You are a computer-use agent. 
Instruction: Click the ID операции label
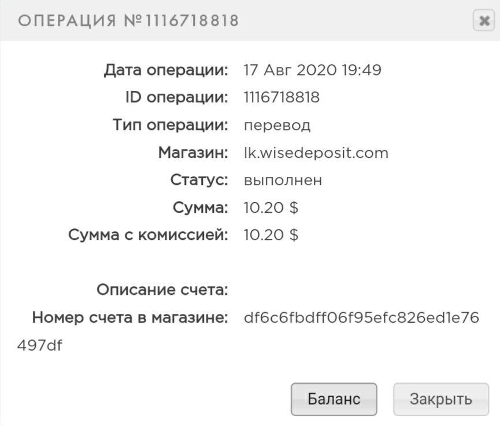click(177, 98)
